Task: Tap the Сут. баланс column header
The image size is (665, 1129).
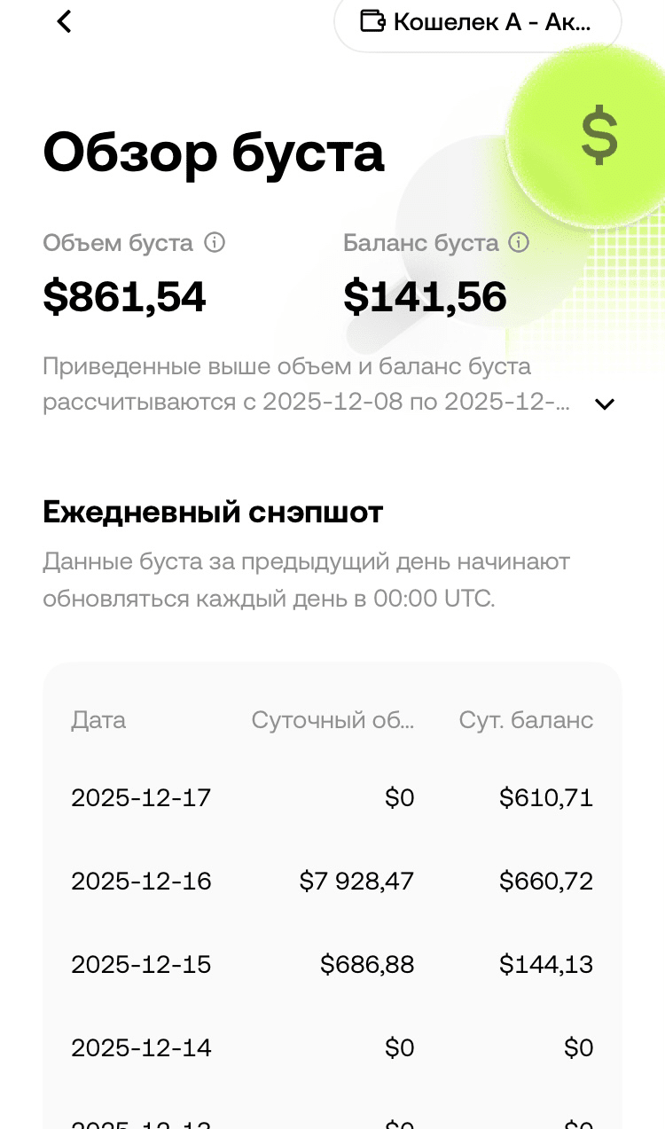Action: [526, 720]
